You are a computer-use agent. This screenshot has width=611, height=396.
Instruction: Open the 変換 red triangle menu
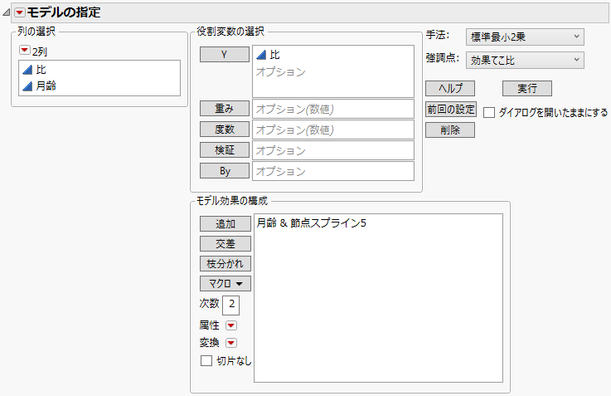click(x=231, y=343)
